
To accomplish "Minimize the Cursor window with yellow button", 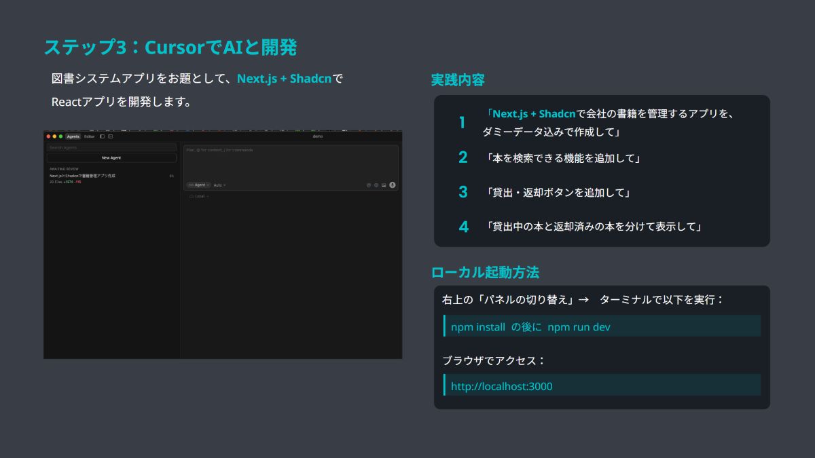I will [x=54, y=136].
